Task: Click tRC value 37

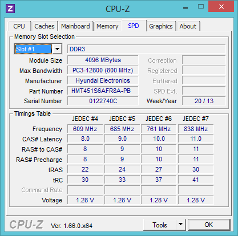Action: tap(159, 180)
